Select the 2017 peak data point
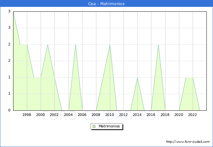This screenshot has width=213, height=147. [158, 44]
